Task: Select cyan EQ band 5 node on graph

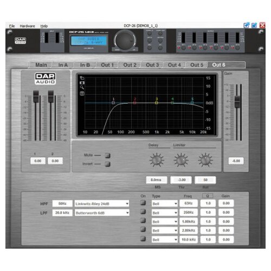Action: pyautogui.click(x=192, y=102)
